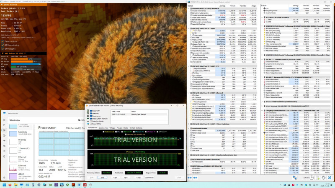Click Stop button in AIDA64 stability test

102,177
